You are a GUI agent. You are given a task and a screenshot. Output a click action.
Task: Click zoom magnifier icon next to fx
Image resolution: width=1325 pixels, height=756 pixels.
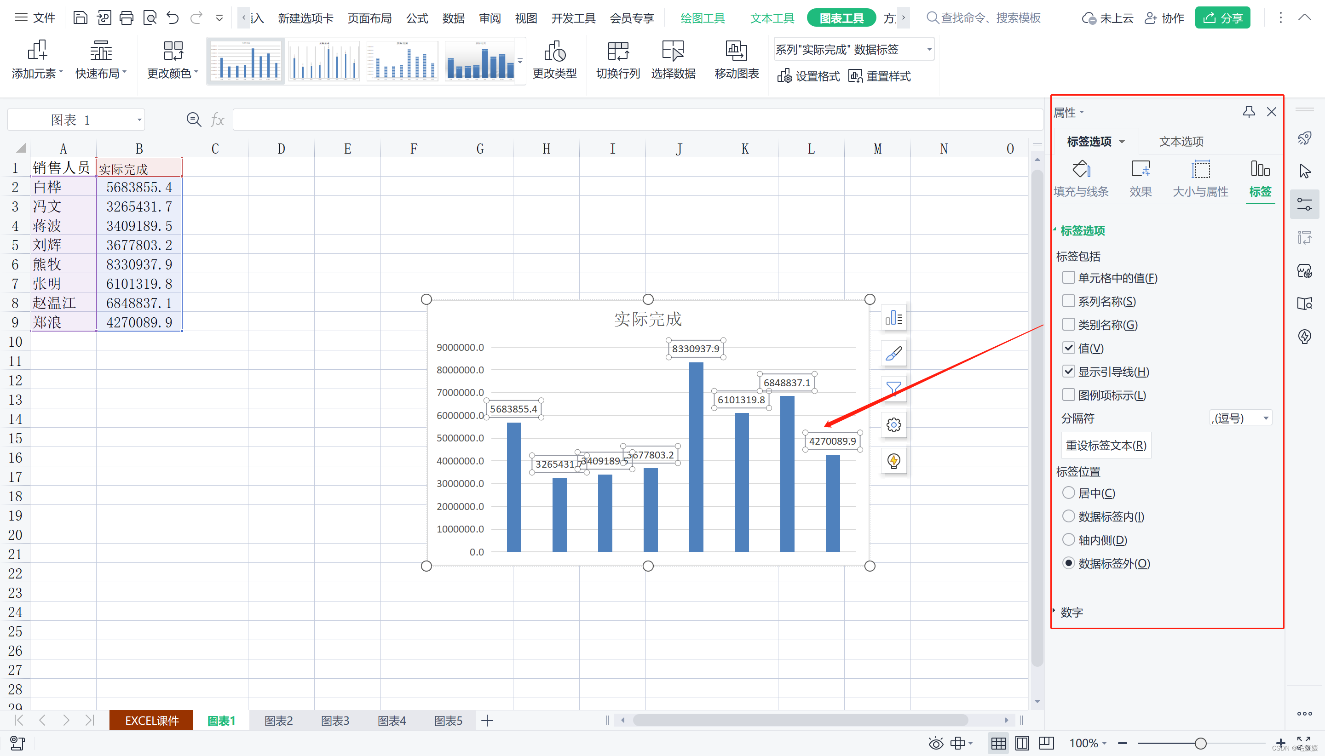[x=194, y=120]
